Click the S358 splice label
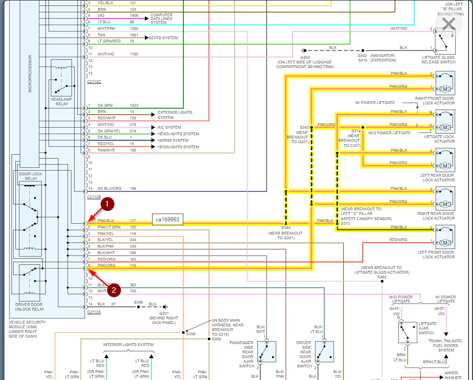473x380 pixels. (191, 334)
